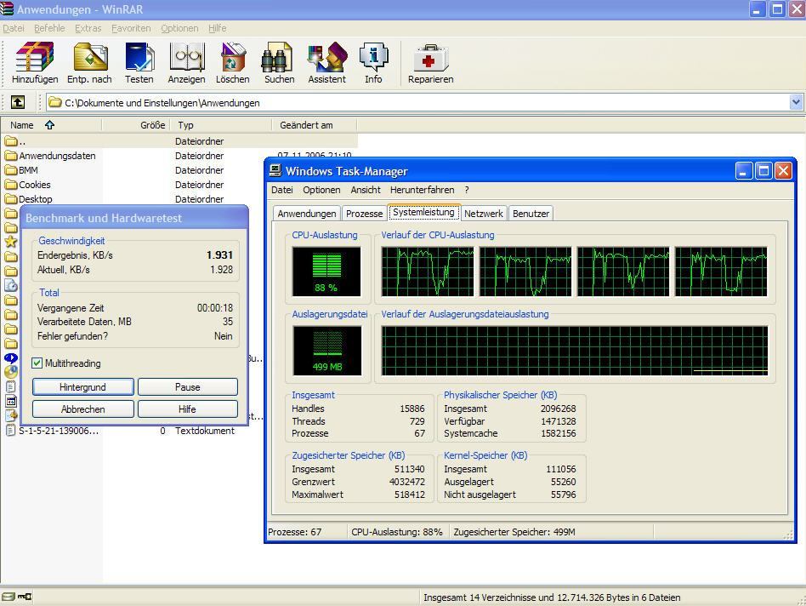Open the address path dropdown arrow
The height and width of the screenshot is (606, 806).
point(796,102)
